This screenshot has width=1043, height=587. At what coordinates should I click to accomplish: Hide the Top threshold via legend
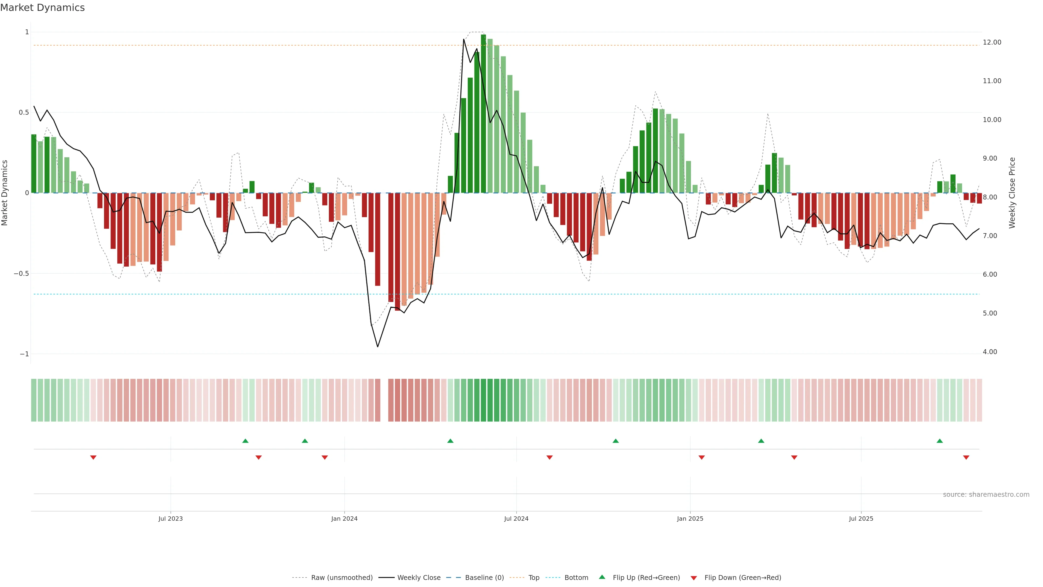534,578
